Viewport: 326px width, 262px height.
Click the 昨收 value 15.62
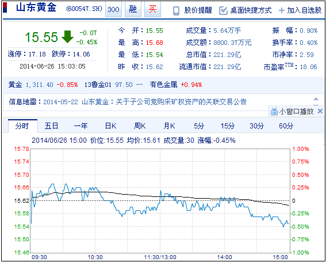coord(154,67)
